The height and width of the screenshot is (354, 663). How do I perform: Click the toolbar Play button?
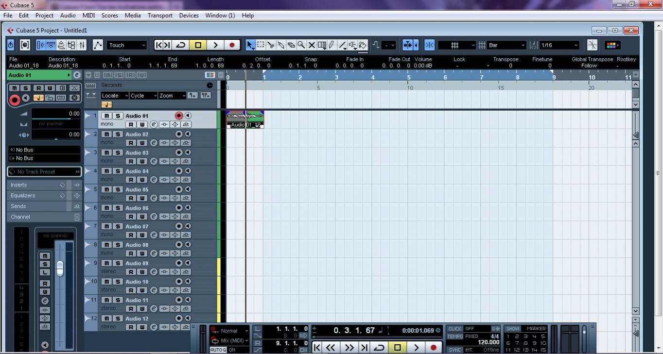(215, 45)
